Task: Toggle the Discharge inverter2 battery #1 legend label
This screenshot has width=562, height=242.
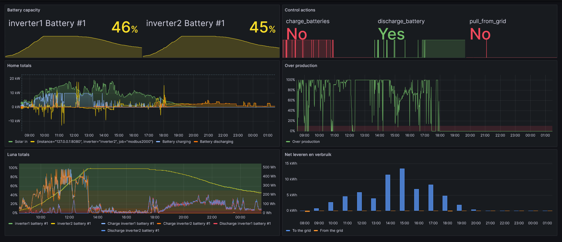Action: (133, 231)
